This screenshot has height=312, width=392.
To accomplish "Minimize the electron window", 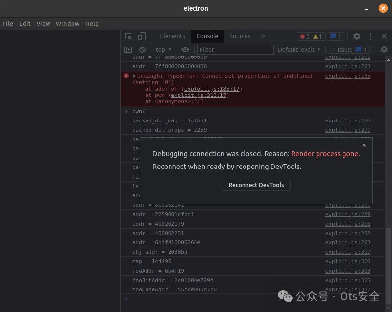I will click(367, 9).
